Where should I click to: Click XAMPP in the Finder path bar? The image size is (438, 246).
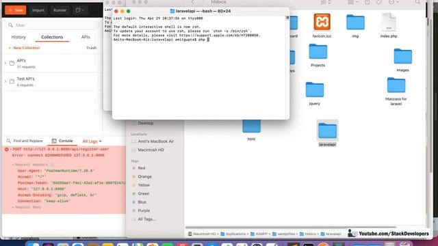point(259,234)
